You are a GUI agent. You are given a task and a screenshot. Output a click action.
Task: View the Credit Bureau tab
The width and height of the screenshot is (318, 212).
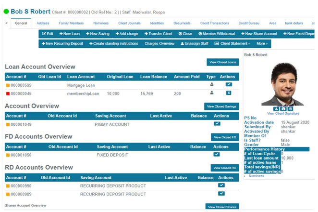249,23
